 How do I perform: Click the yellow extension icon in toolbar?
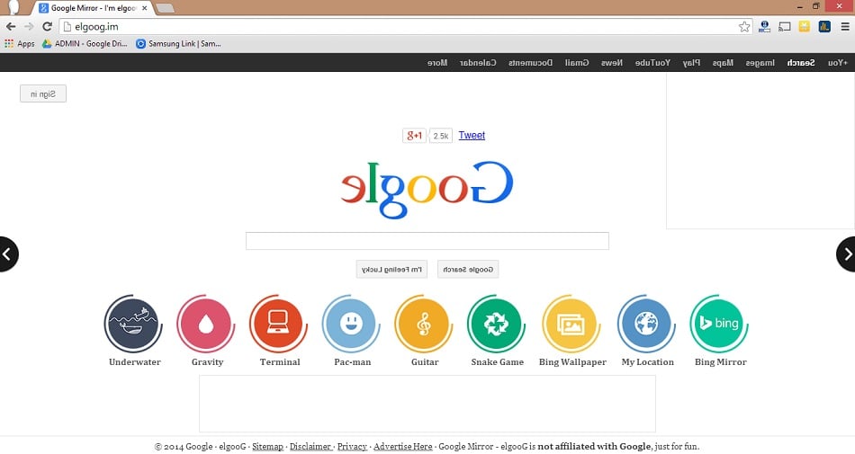click(805, 26)
